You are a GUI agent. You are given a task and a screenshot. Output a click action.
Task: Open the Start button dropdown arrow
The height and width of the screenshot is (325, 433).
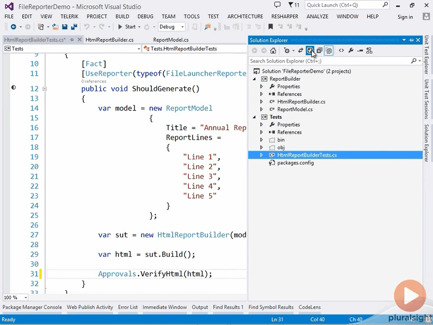(x=139, y=27)
